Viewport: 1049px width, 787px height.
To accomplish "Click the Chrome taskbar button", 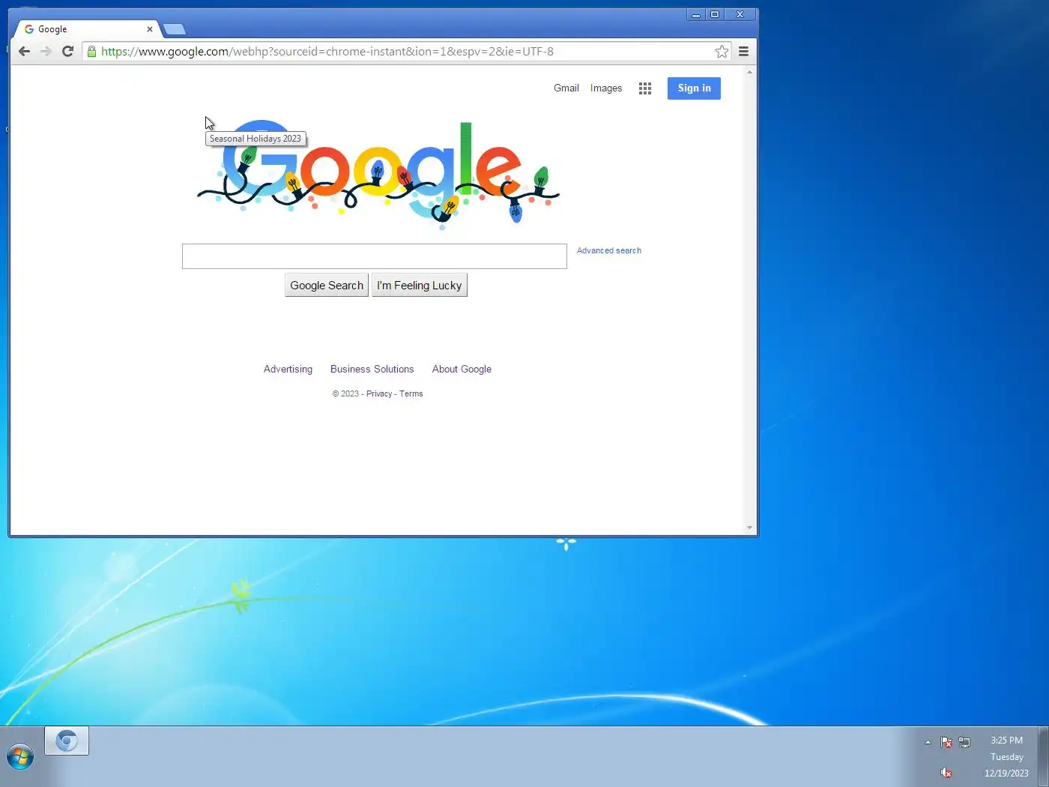I will tap(67, 741).
